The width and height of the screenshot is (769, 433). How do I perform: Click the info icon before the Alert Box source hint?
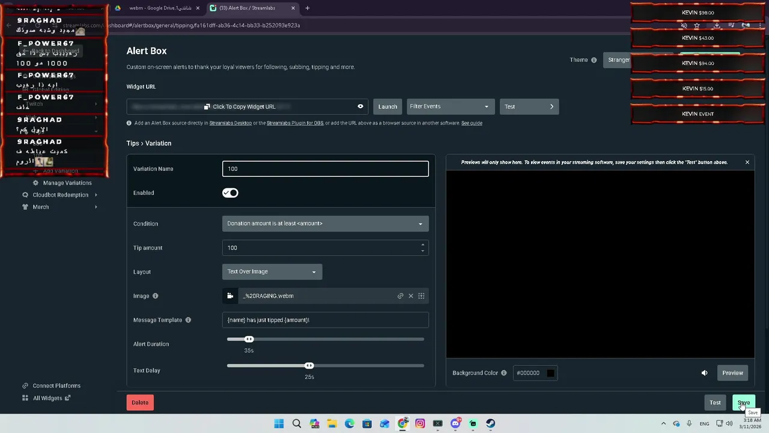(129, 123)
